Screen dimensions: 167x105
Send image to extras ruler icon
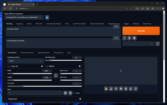[x=131, y=89]
